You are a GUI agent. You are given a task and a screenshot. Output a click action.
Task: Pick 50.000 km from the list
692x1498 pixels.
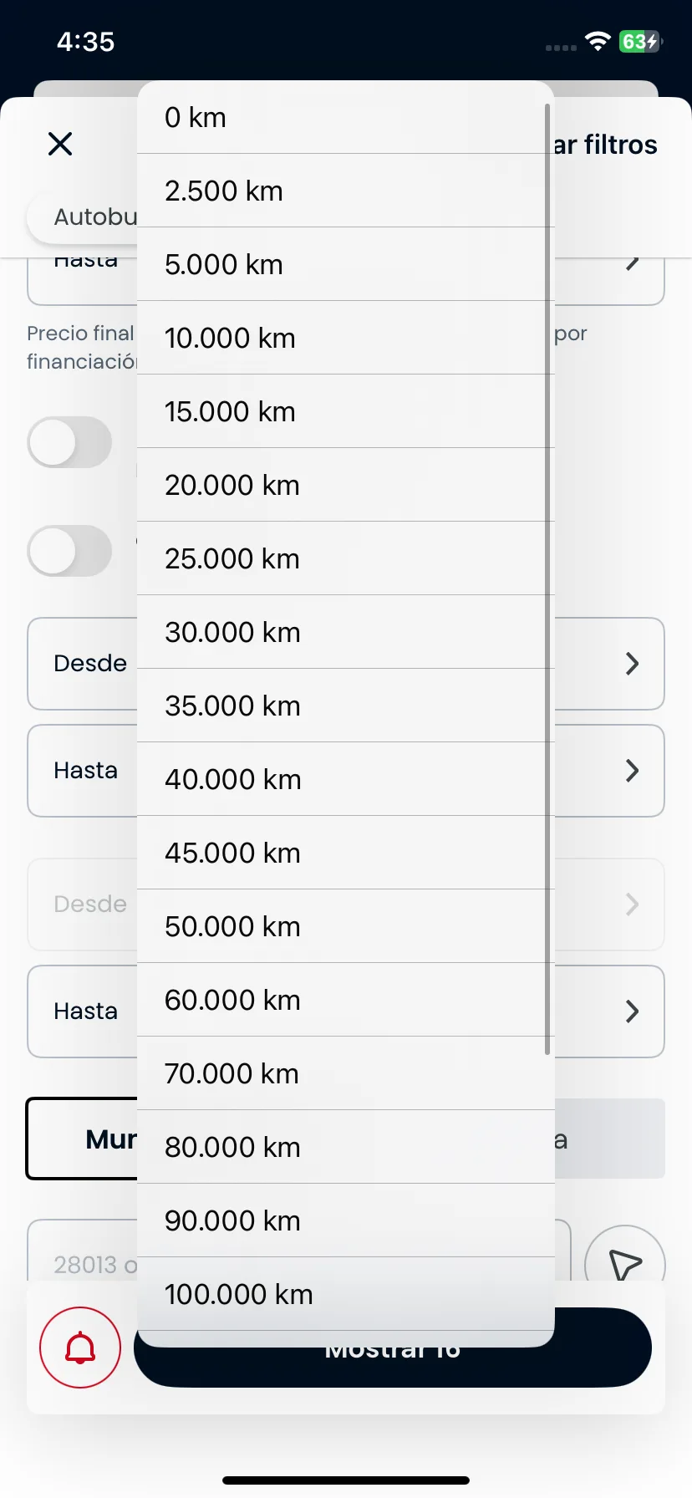coord(346,926)
